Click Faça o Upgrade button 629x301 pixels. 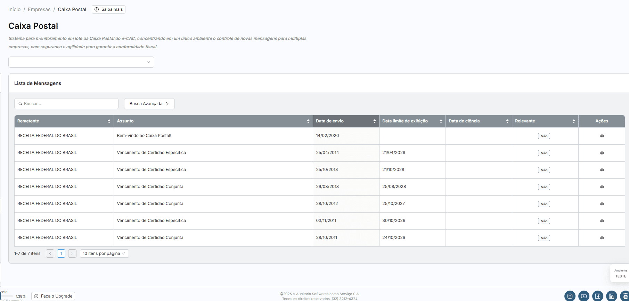53,296
